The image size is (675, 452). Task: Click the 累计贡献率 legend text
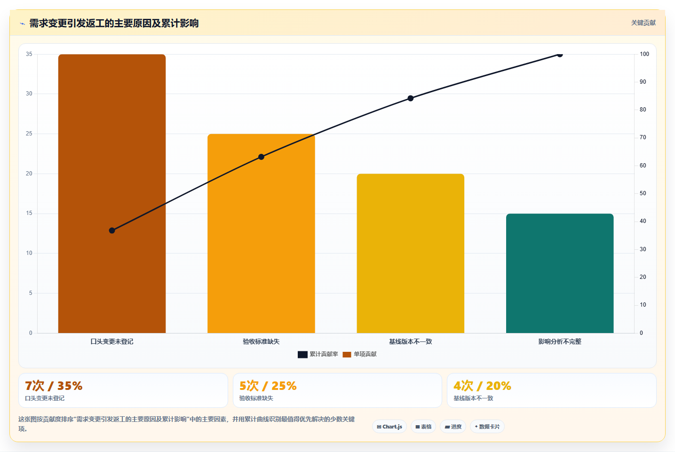point(324,354)
